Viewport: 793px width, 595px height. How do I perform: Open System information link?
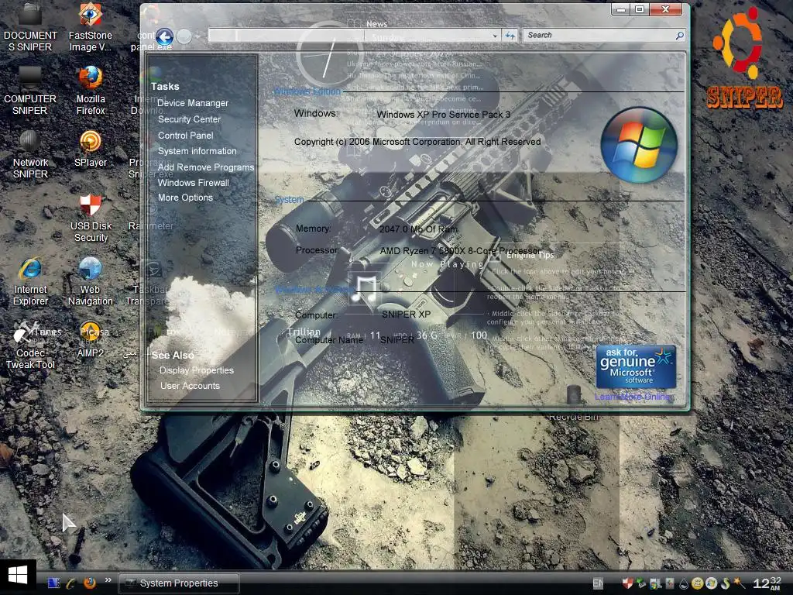[x=197, y=151]
